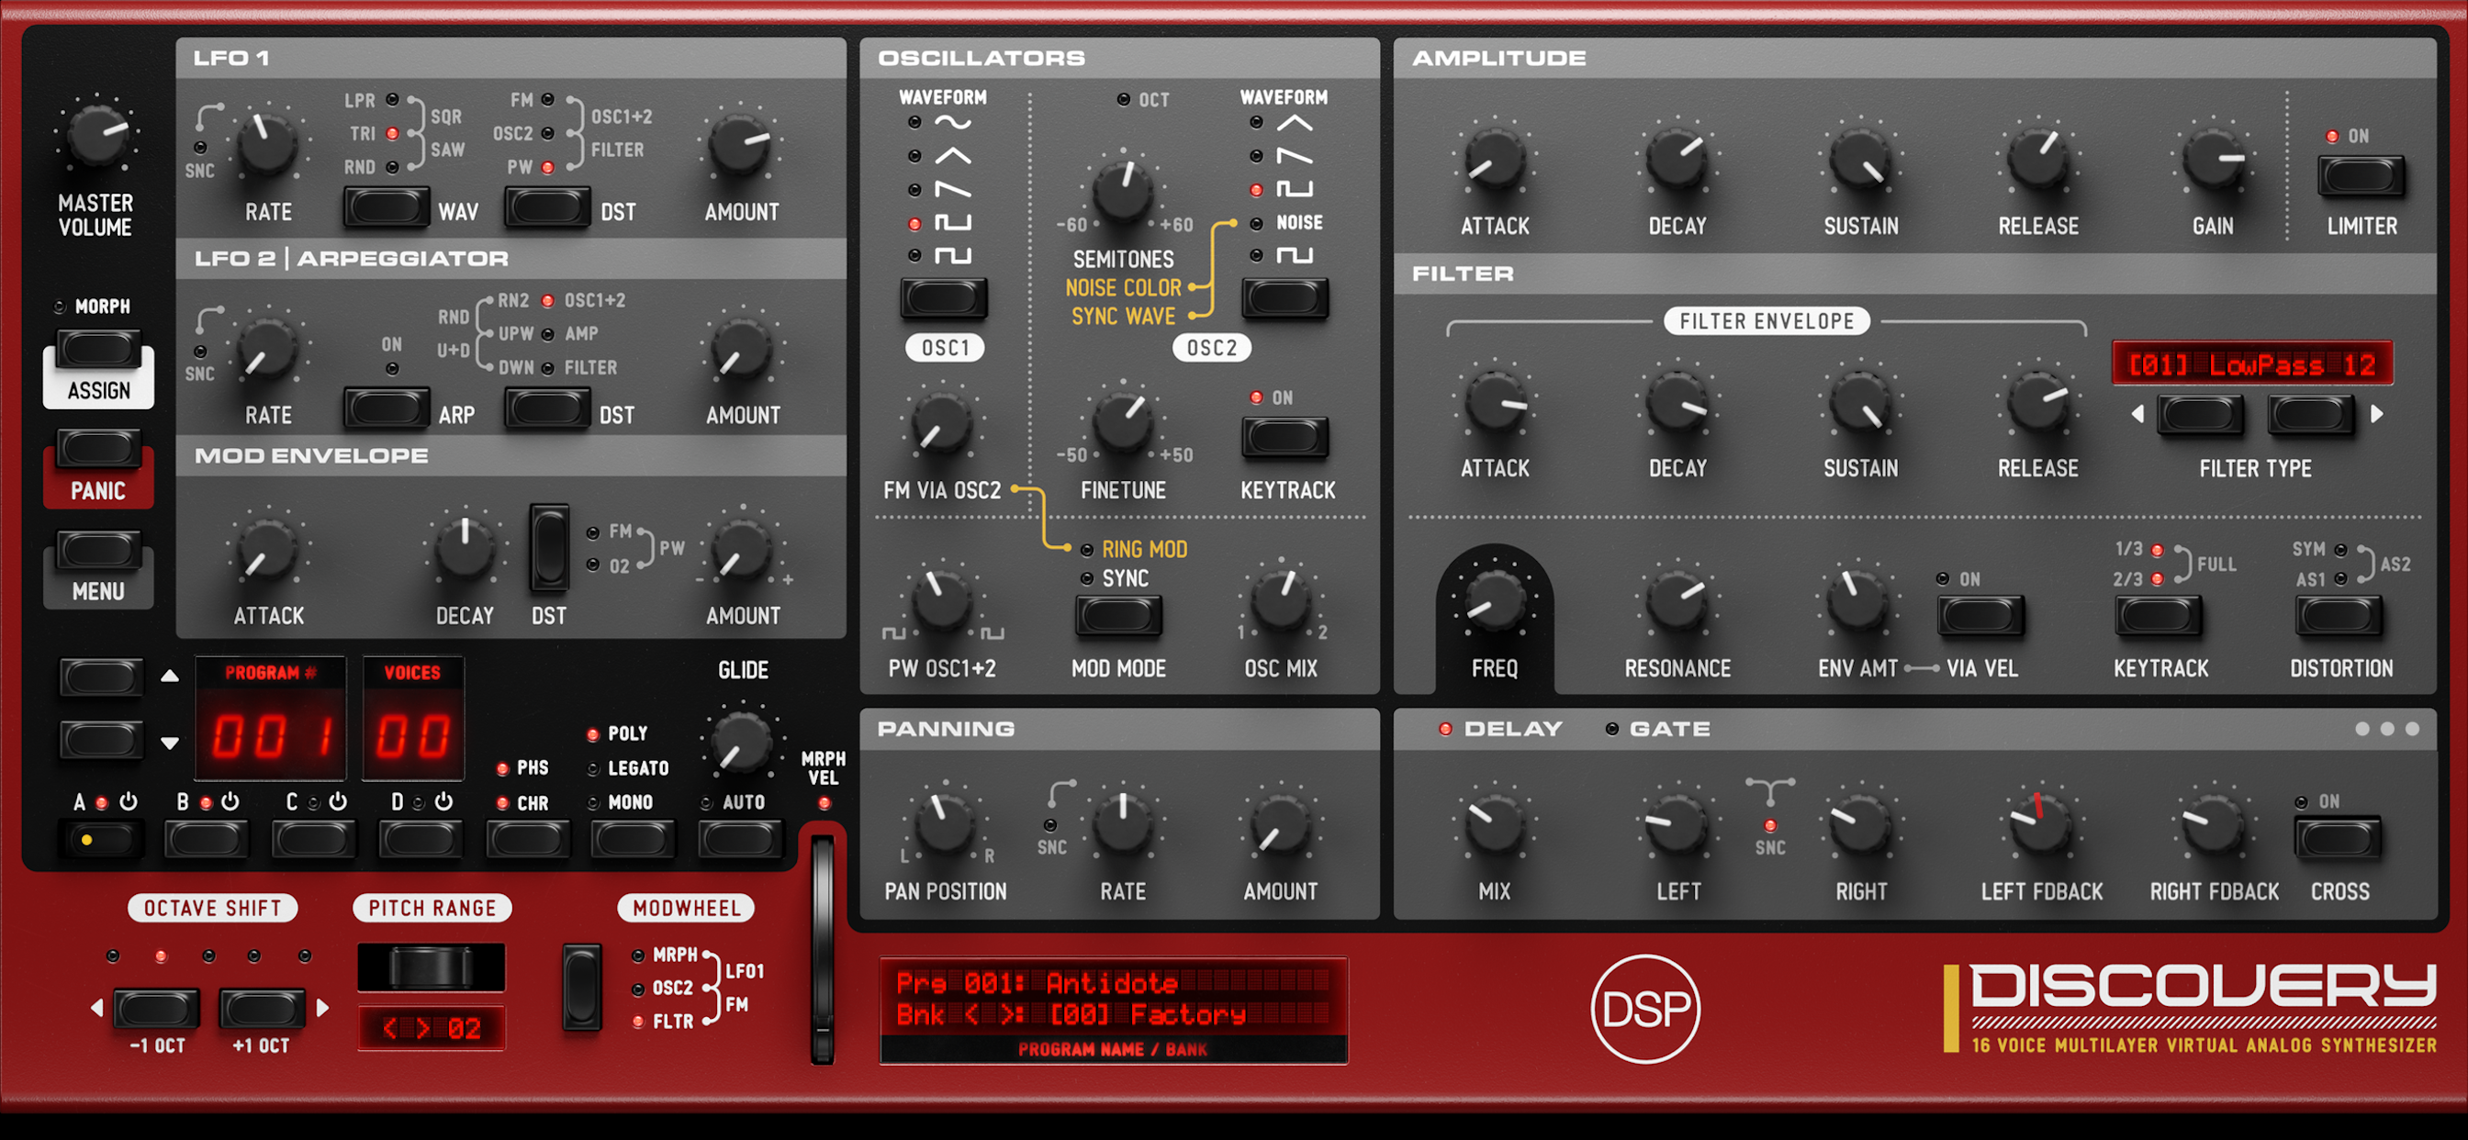Click the DSP logo

(x=1645, y=1009)
